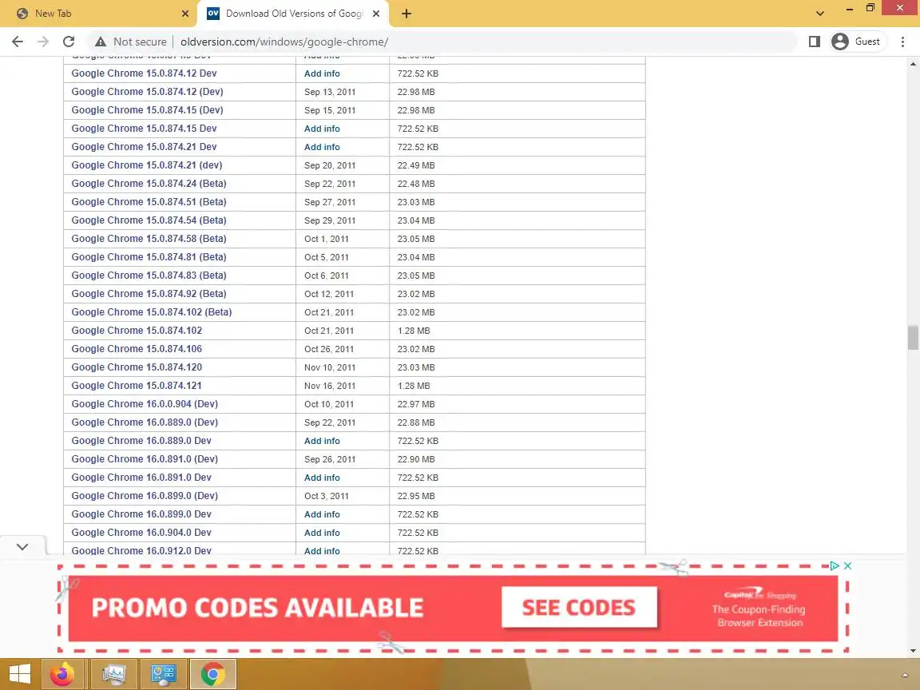Viewport: 920px width, 690px height.
Task: Click Add info for 16.0.891.0 Dev
Action: coord(322,478)
